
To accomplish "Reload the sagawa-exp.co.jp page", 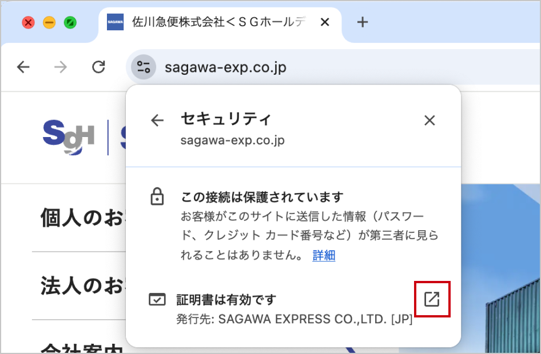I will click(99, 67).
